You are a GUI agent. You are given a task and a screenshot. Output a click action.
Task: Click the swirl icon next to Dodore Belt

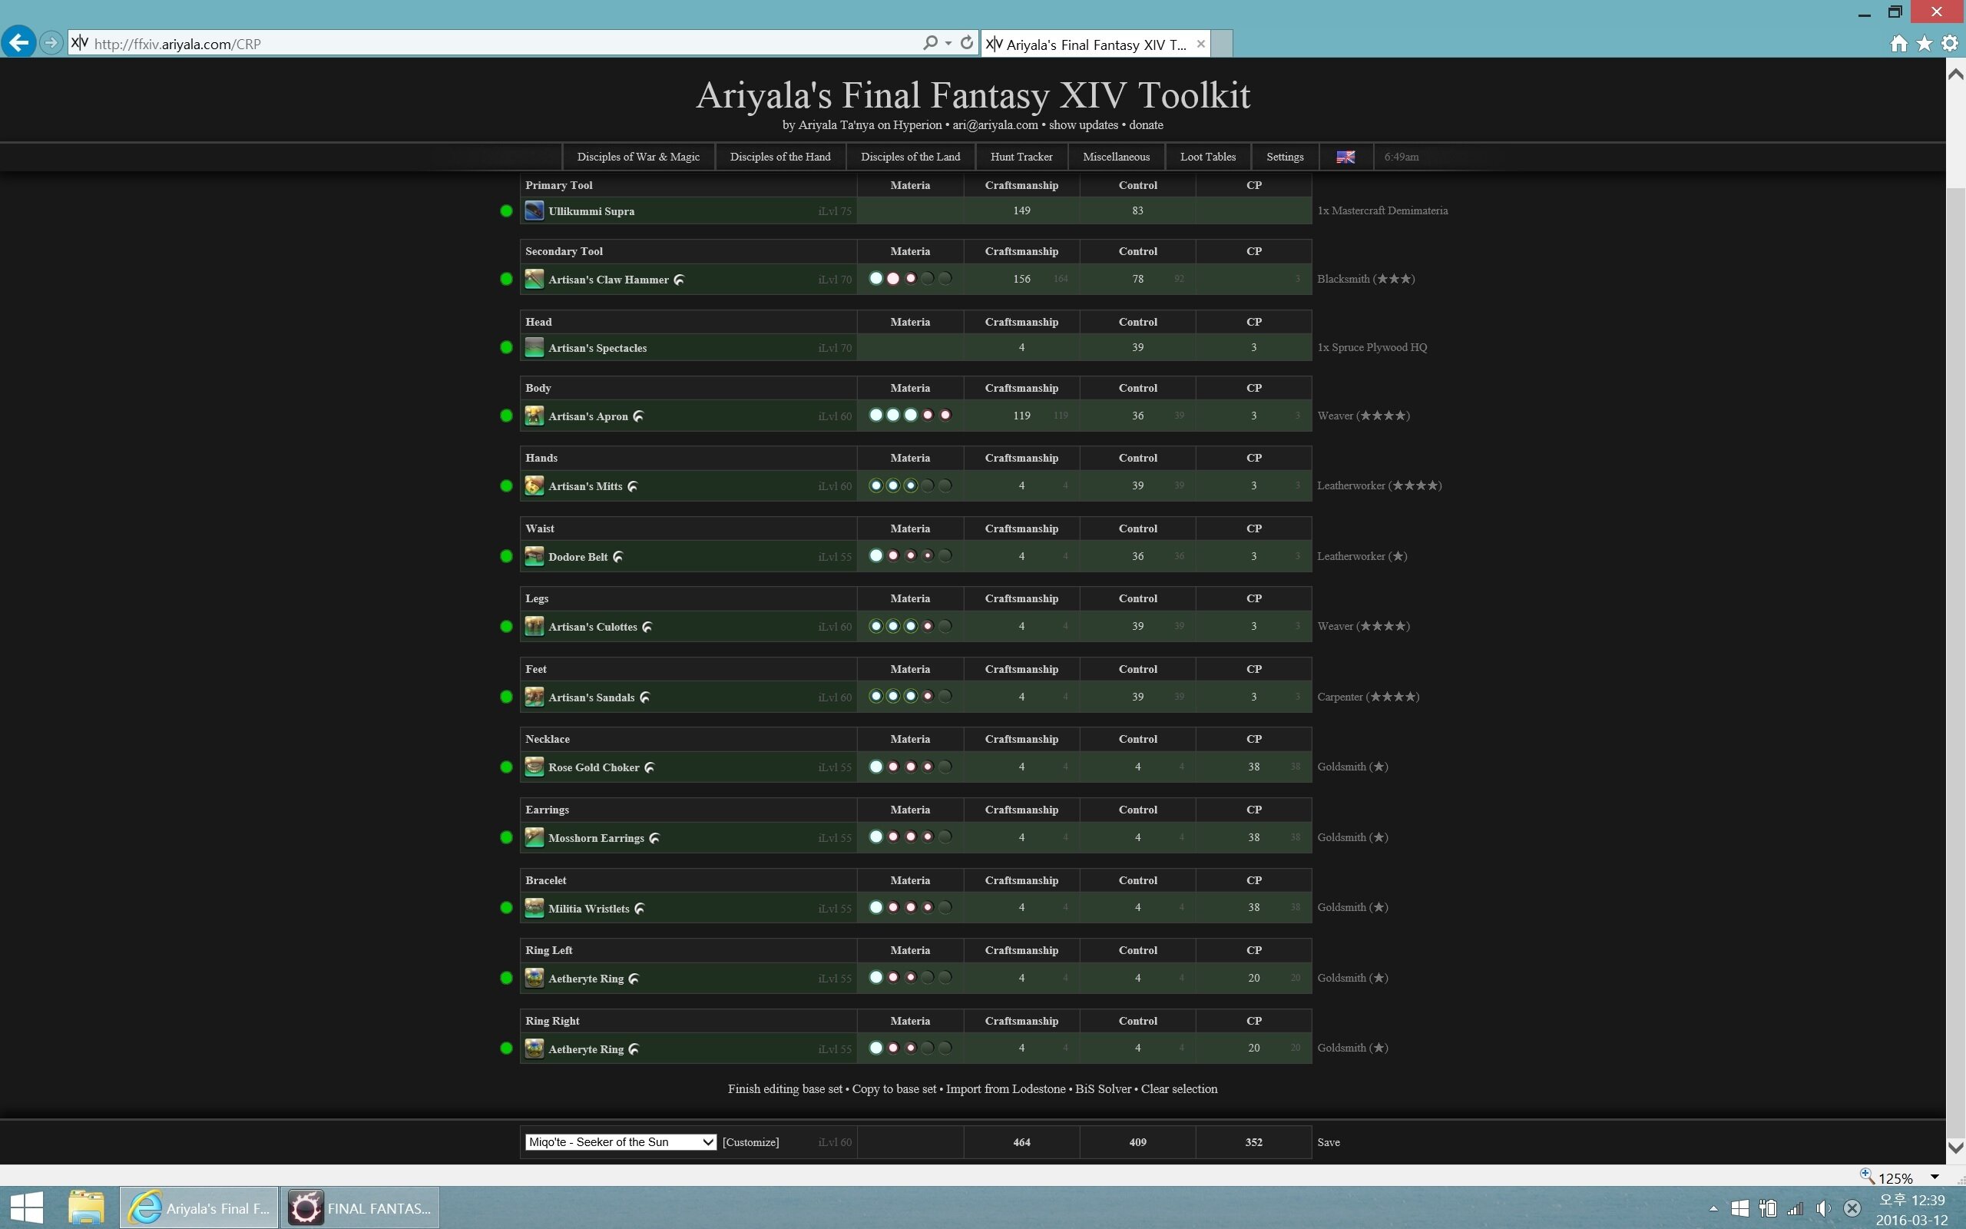coord(618,557)
